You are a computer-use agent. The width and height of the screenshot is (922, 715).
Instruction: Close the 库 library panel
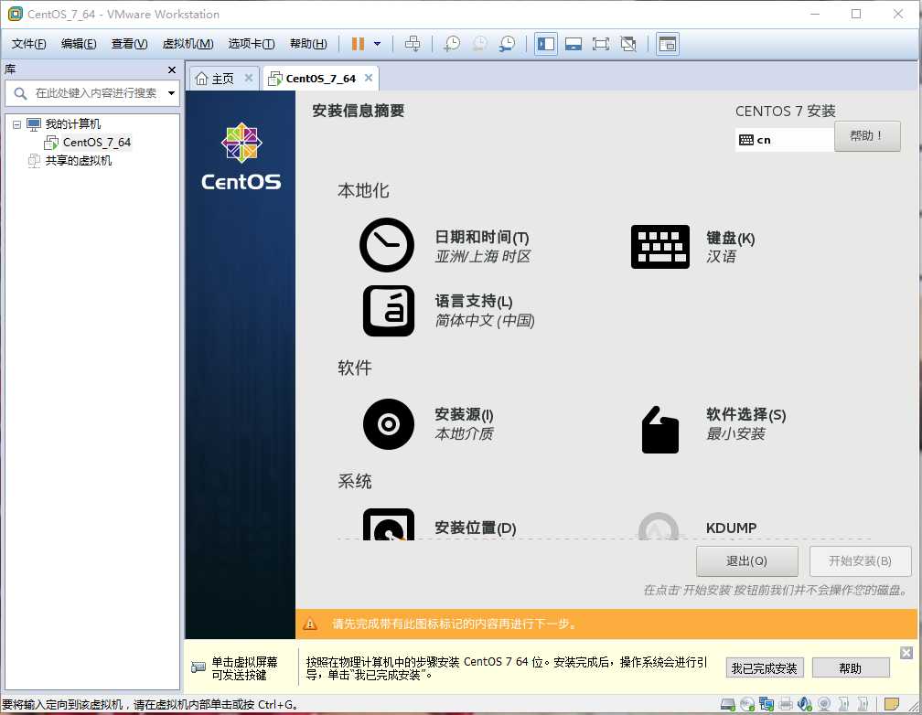pyautogui.click(x=172, y=70)
